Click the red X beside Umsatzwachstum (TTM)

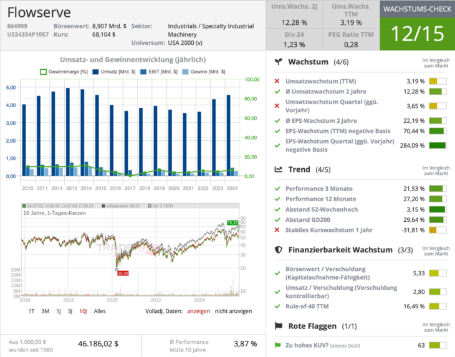(277, 82)
